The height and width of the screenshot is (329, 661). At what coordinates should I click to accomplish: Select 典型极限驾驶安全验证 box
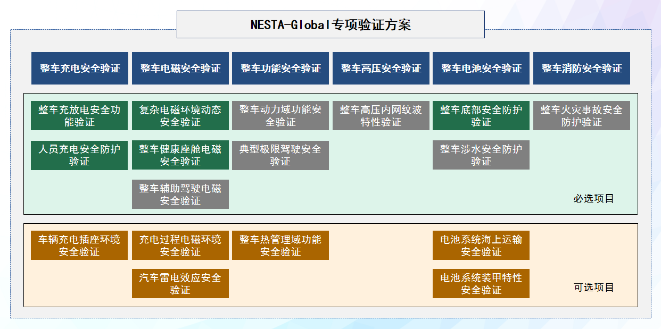point(280,155)
